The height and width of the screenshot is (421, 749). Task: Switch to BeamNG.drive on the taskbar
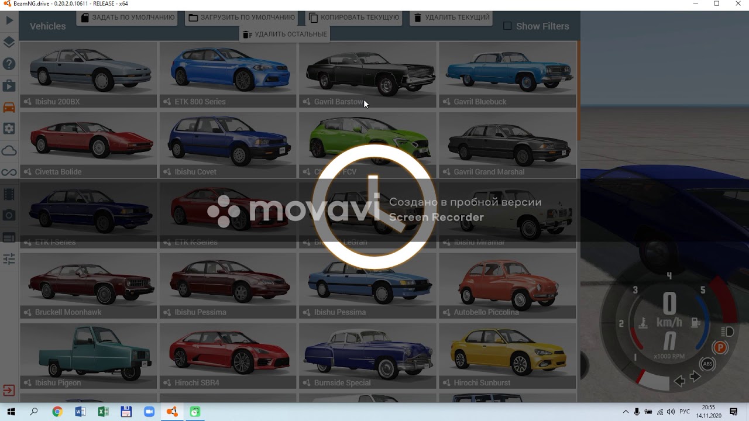coord(172,412)
